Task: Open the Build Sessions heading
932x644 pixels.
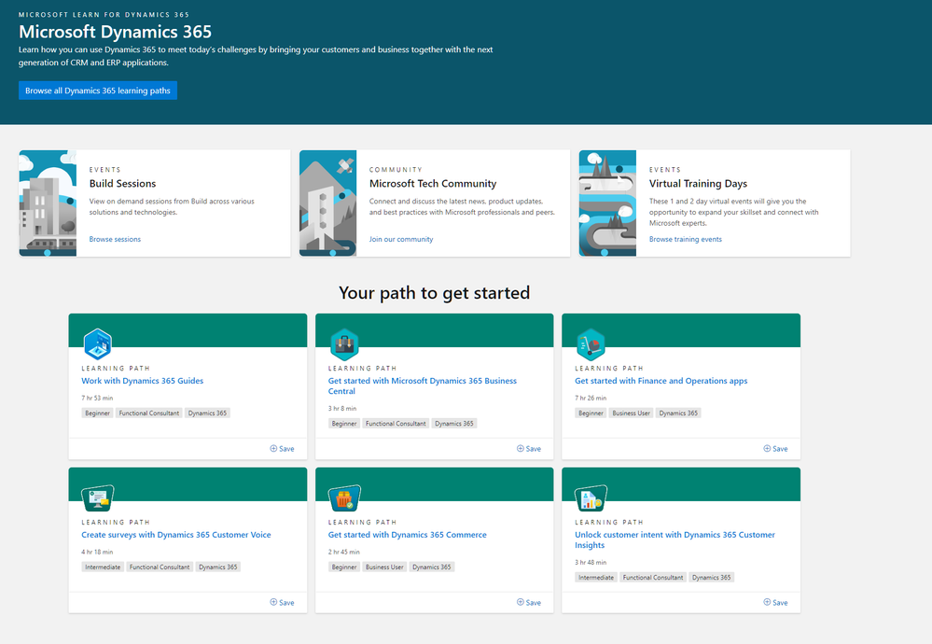Action: tap(122, 184)
